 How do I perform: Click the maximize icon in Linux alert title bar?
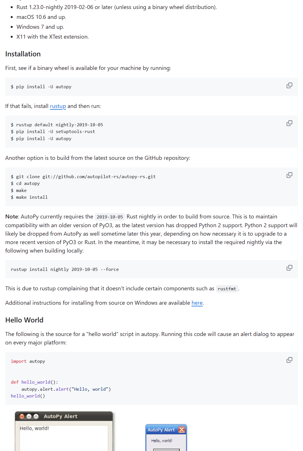[36, 416]
